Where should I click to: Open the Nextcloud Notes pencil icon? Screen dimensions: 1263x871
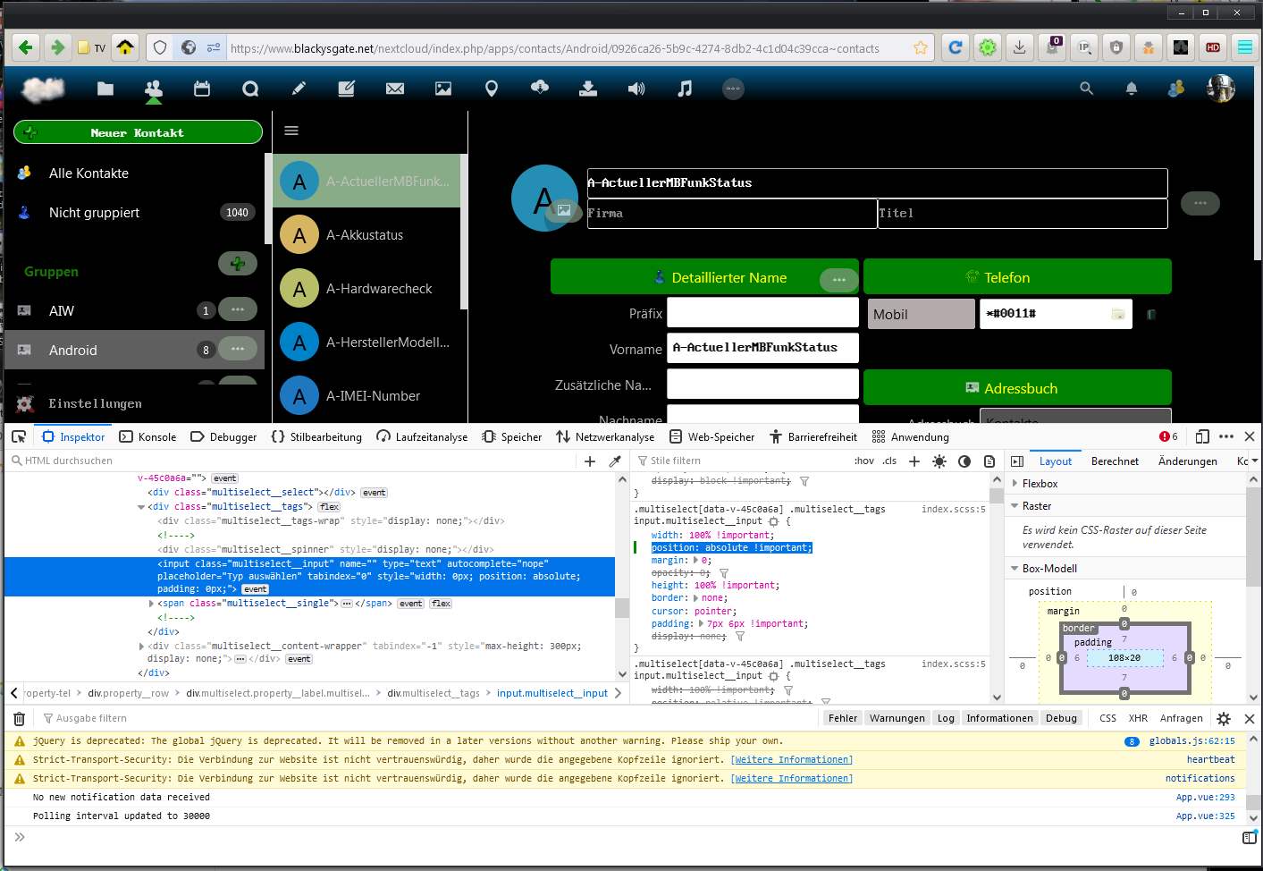click(299, 89)
